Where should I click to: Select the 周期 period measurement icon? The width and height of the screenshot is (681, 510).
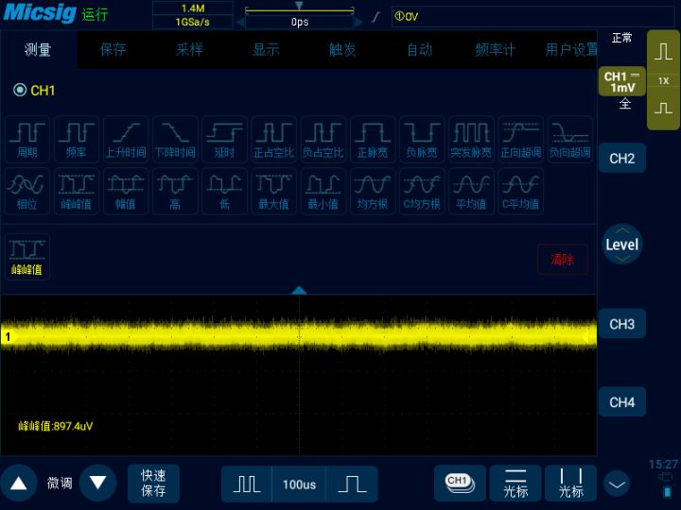26,139
